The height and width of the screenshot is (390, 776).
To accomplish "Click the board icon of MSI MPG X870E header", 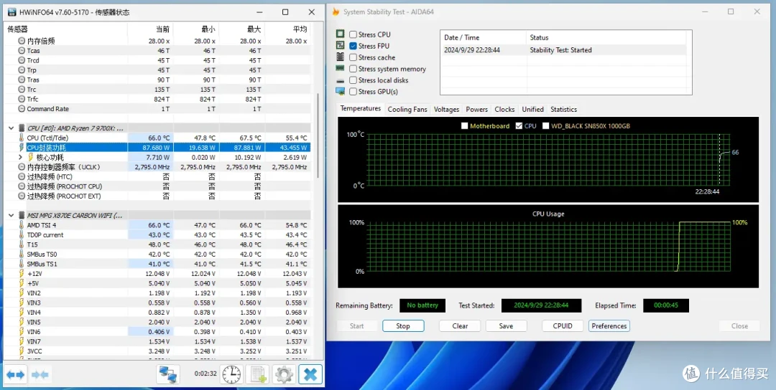I will [x=22, y=215].
